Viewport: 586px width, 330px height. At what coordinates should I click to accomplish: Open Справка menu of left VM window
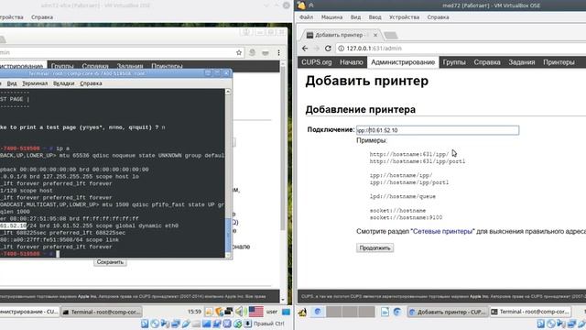click(x=42, y=17)
